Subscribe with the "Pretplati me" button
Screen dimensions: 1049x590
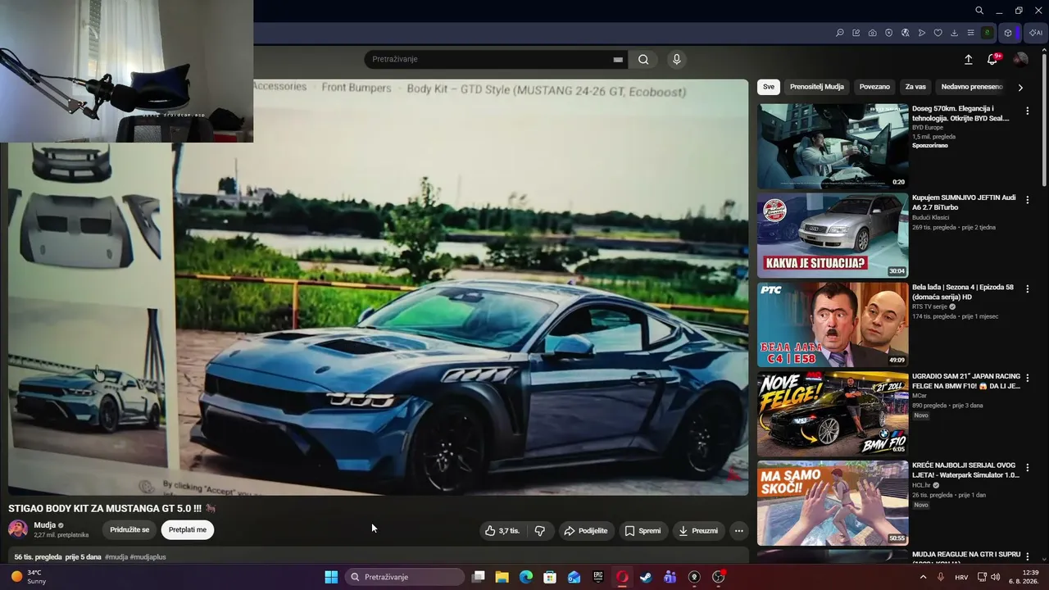(x=188, y=530)
